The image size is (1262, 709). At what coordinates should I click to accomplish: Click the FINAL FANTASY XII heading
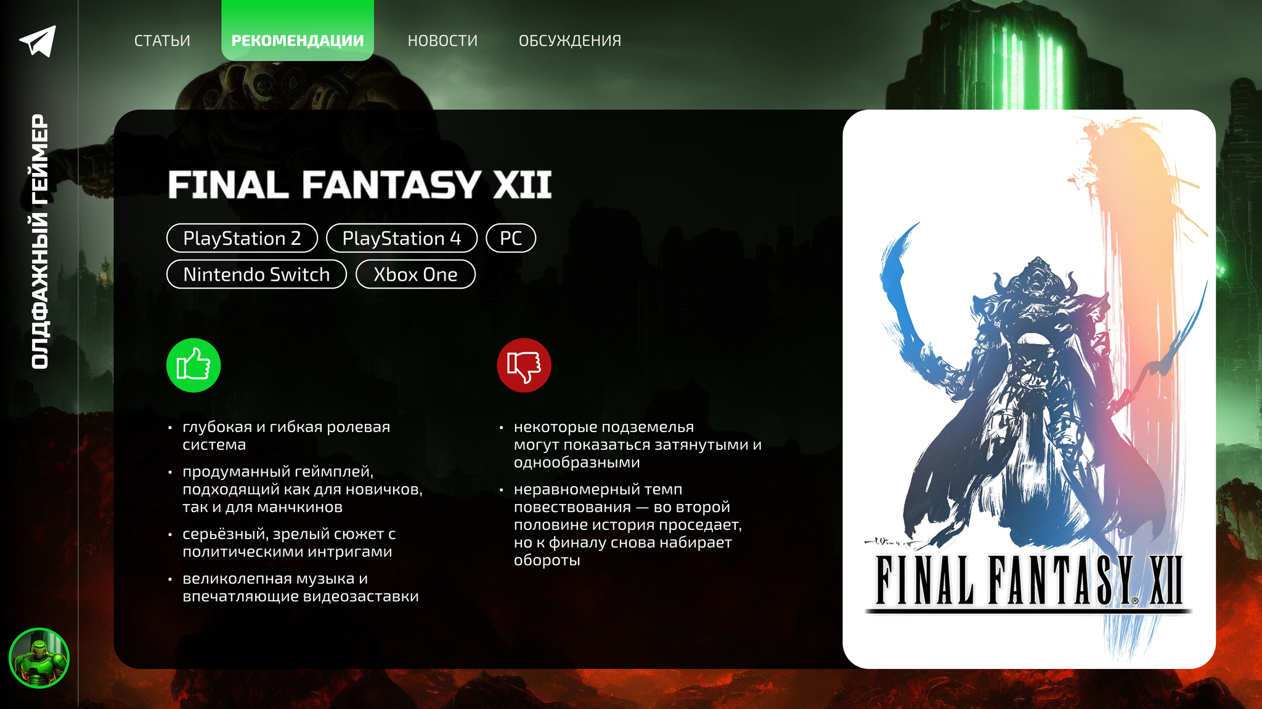360,185
